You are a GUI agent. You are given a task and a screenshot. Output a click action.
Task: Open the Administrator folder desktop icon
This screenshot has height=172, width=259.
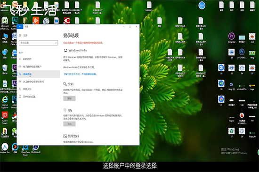click(4, 7)
